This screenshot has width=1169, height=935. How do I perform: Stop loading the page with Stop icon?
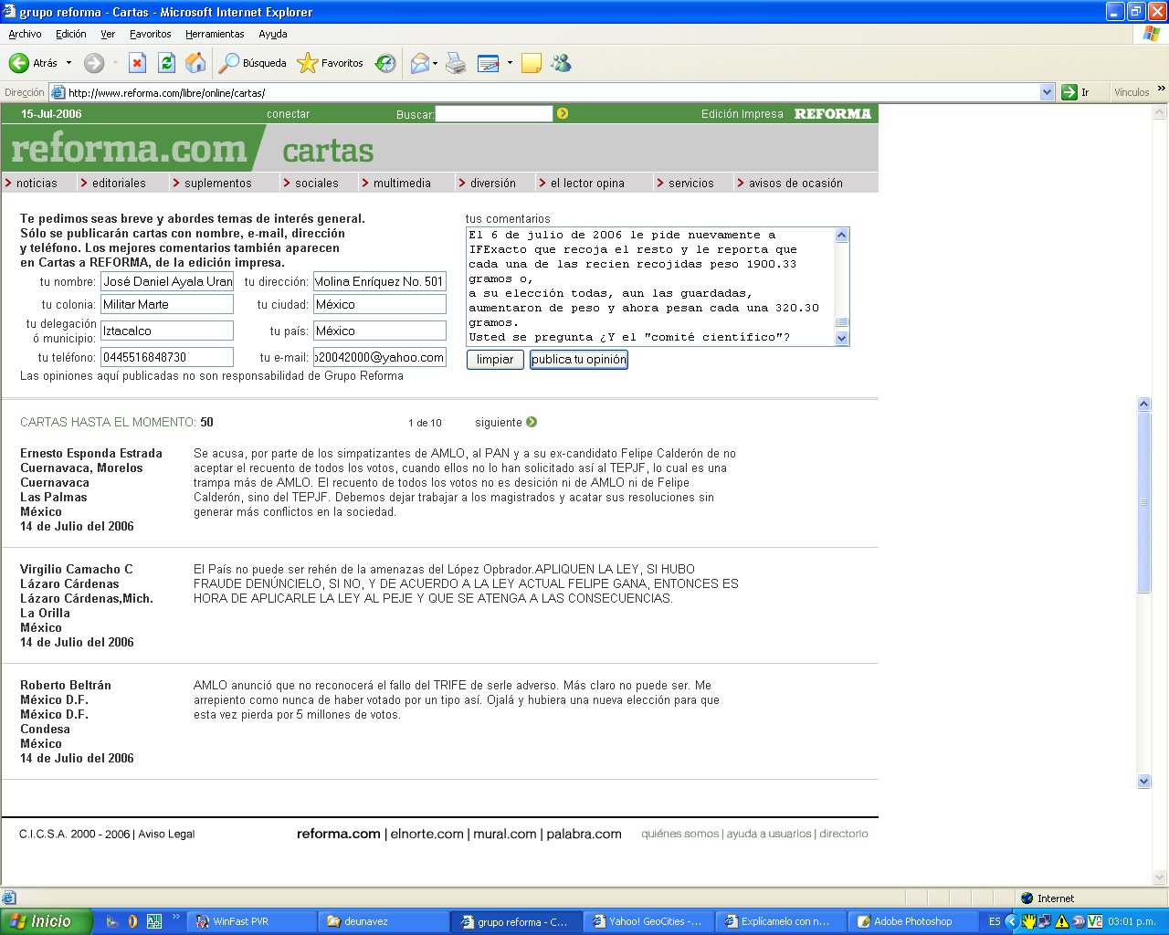pos(137,63)
